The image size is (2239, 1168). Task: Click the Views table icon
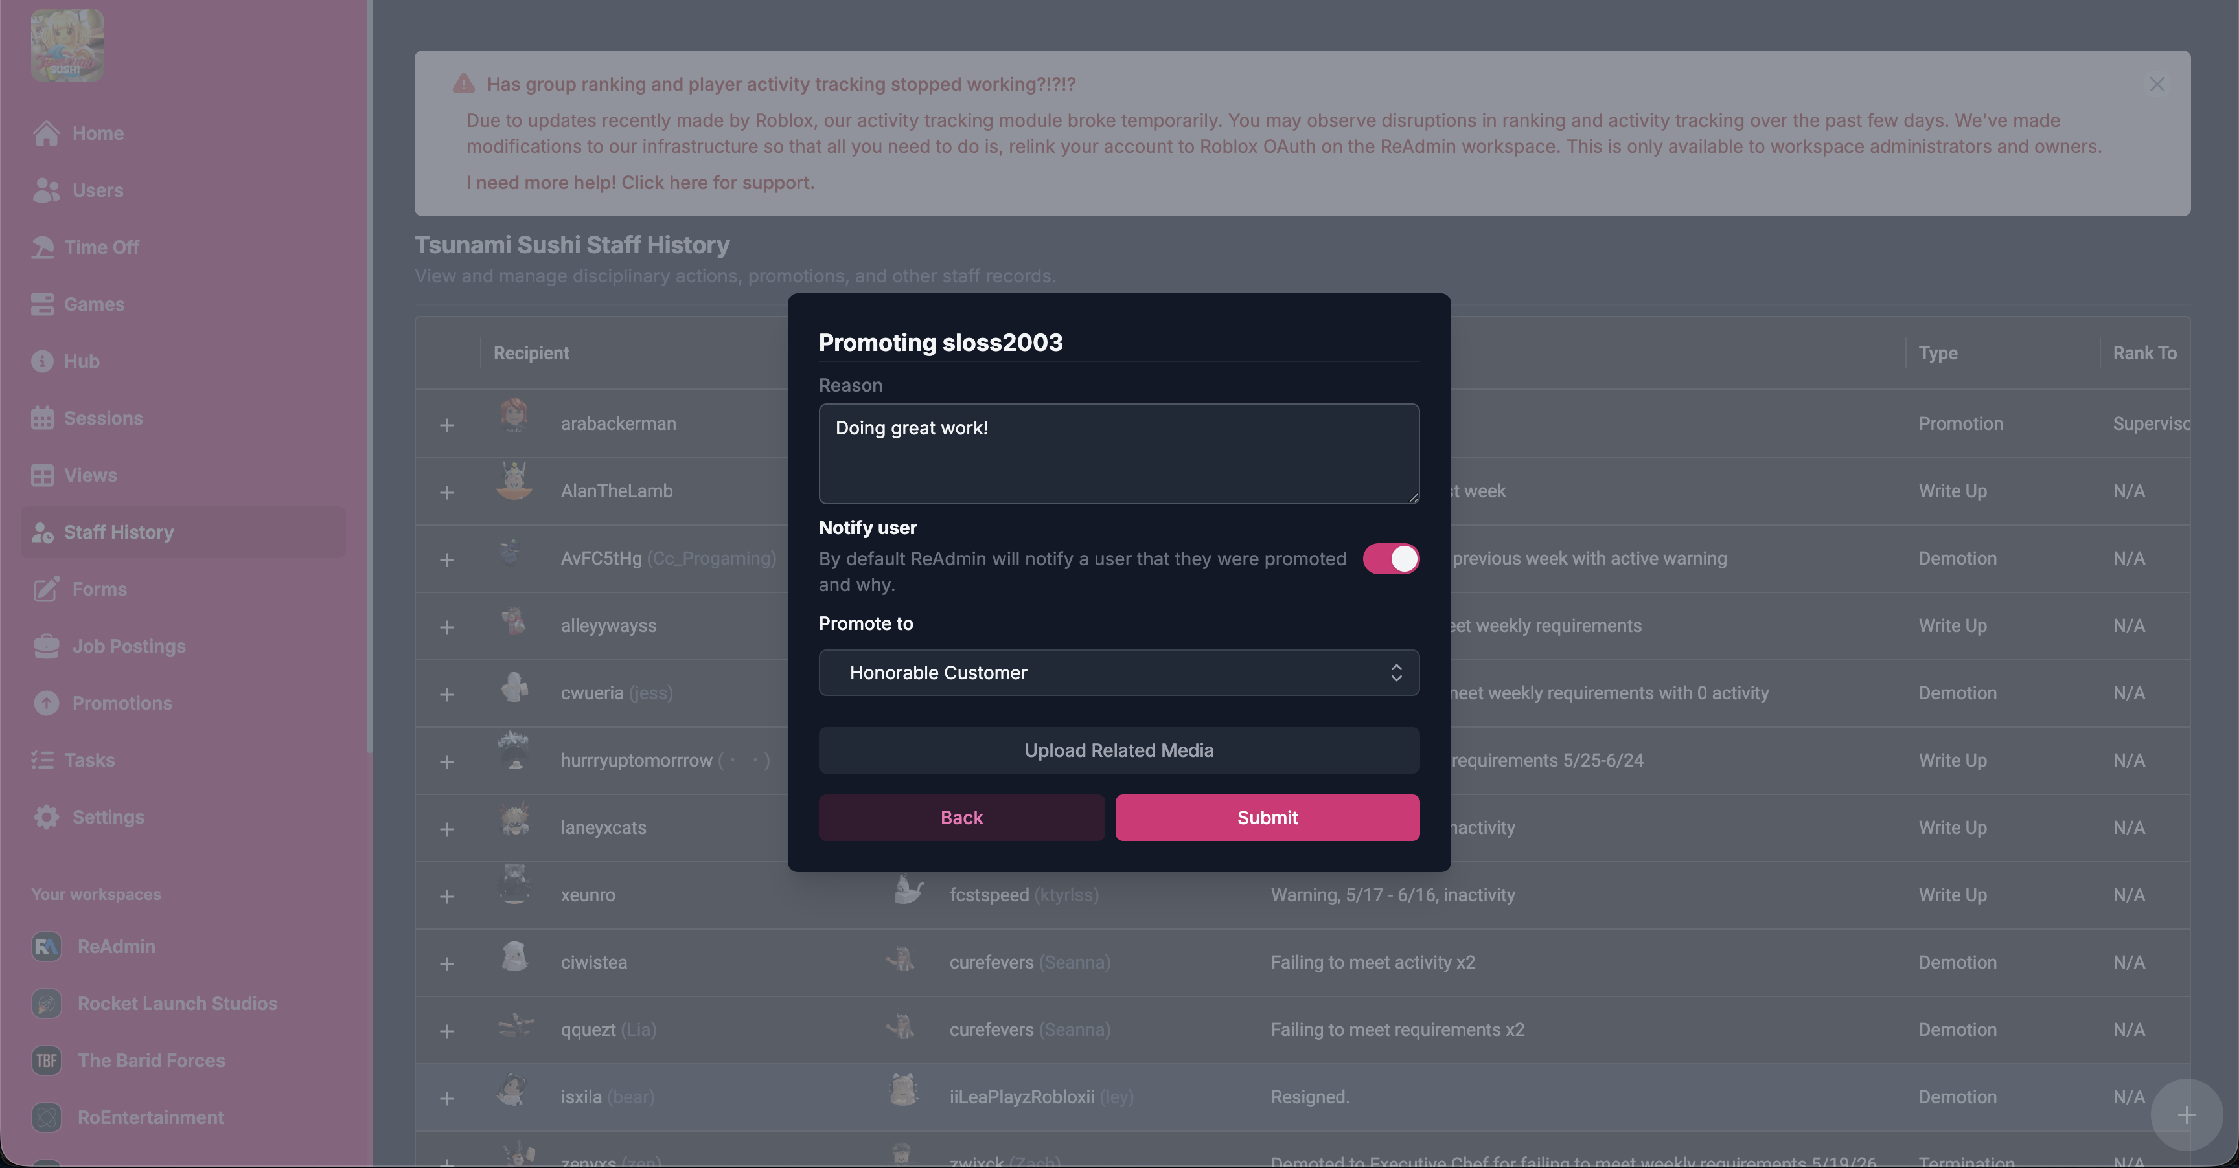(x=43, y=476)
